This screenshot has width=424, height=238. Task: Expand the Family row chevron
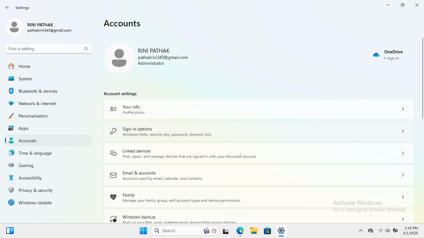pos(403,197)
